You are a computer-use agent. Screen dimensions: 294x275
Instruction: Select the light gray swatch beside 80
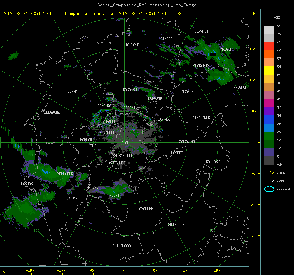pos(269,30)
